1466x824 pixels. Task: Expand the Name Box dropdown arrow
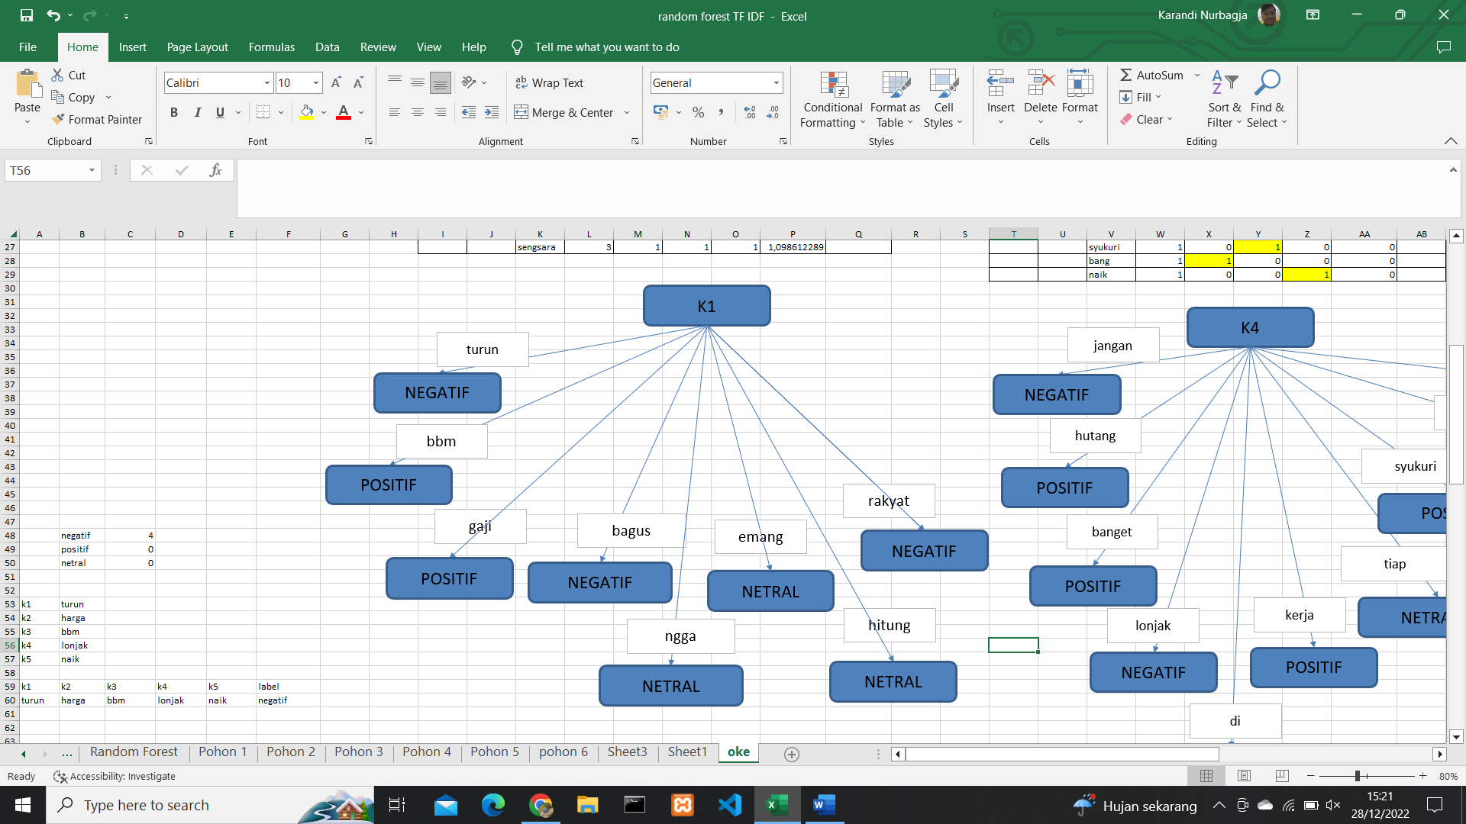pos(92,170)
